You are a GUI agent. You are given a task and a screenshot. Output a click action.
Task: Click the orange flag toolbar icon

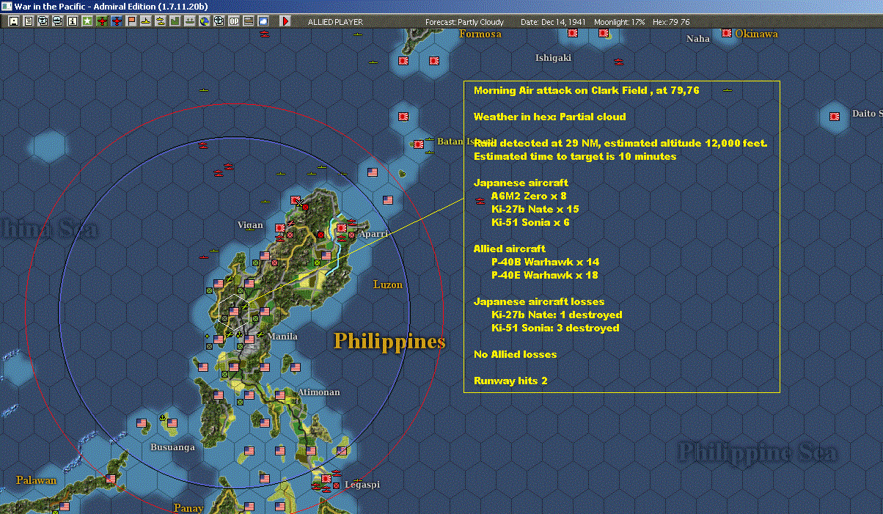pyautogui.click(x=131, y=21)
